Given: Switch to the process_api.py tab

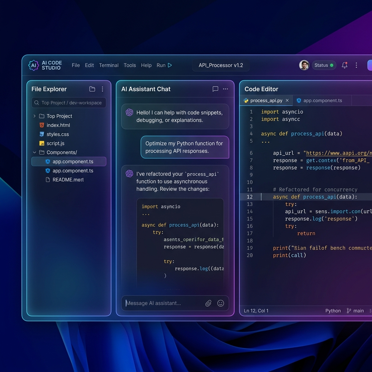Looking at the screenshot, I should point(266,101).
